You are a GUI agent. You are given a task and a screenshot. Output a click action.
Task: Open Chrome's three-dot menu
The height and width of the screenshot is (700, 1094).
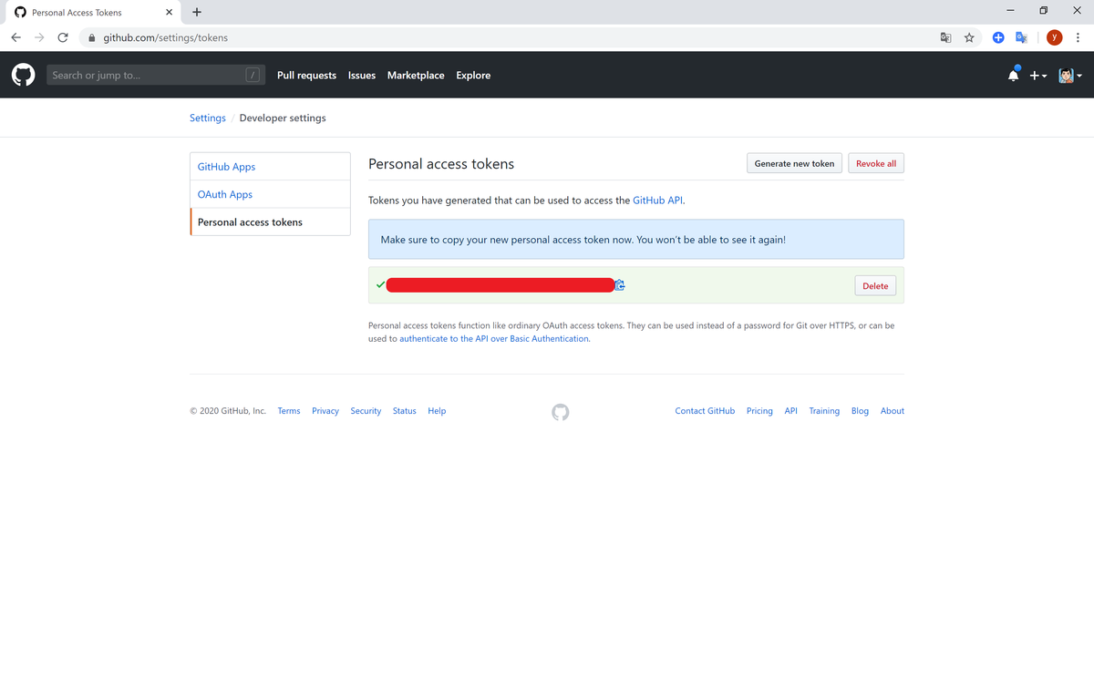(x=1078, y=37)
